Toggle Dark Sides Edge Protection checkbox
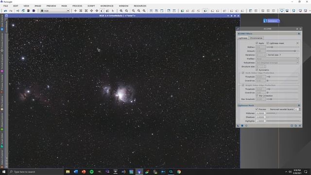The image size is (311, 175). click(x=243, y=73)
